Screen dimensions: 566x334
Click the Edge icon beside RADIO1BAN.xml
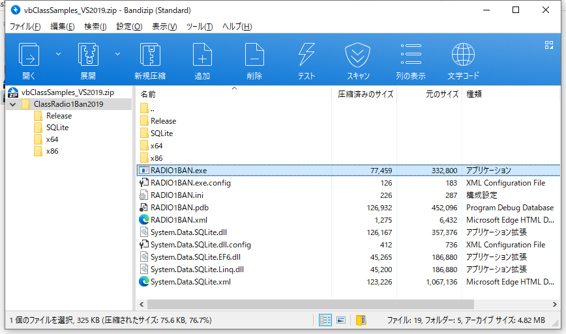click(x=143, y=220)
